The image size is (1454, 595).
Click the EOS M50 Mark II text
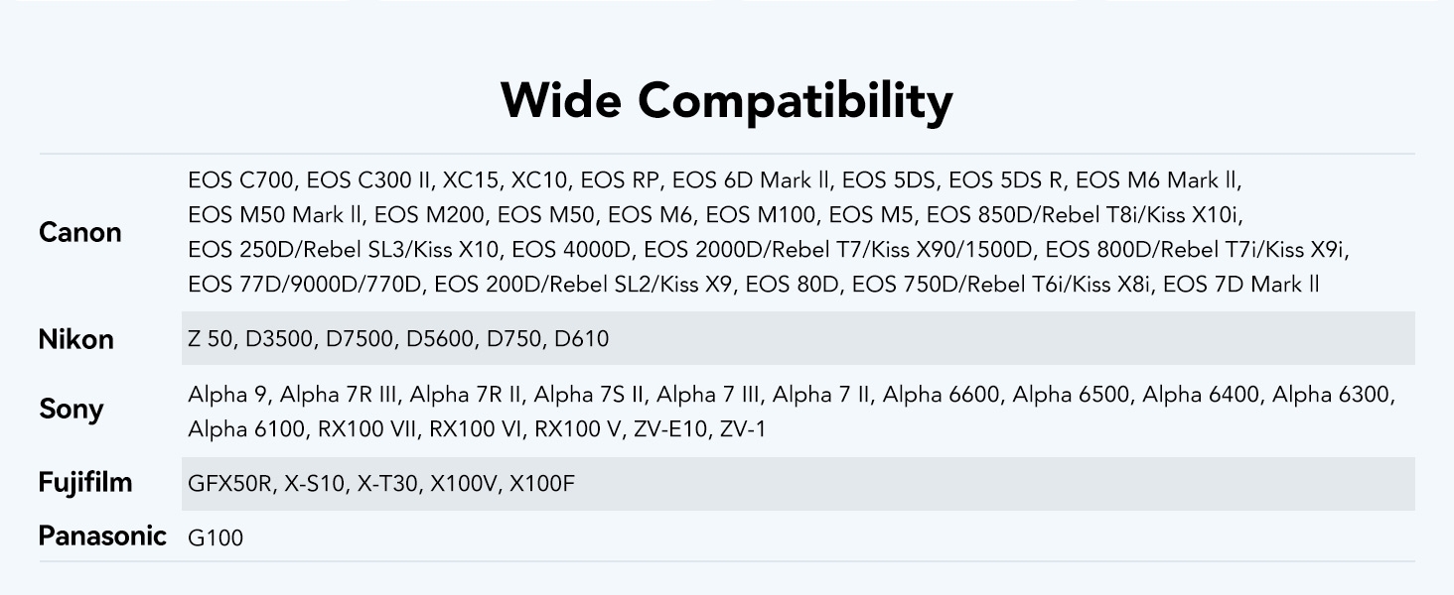276,215
